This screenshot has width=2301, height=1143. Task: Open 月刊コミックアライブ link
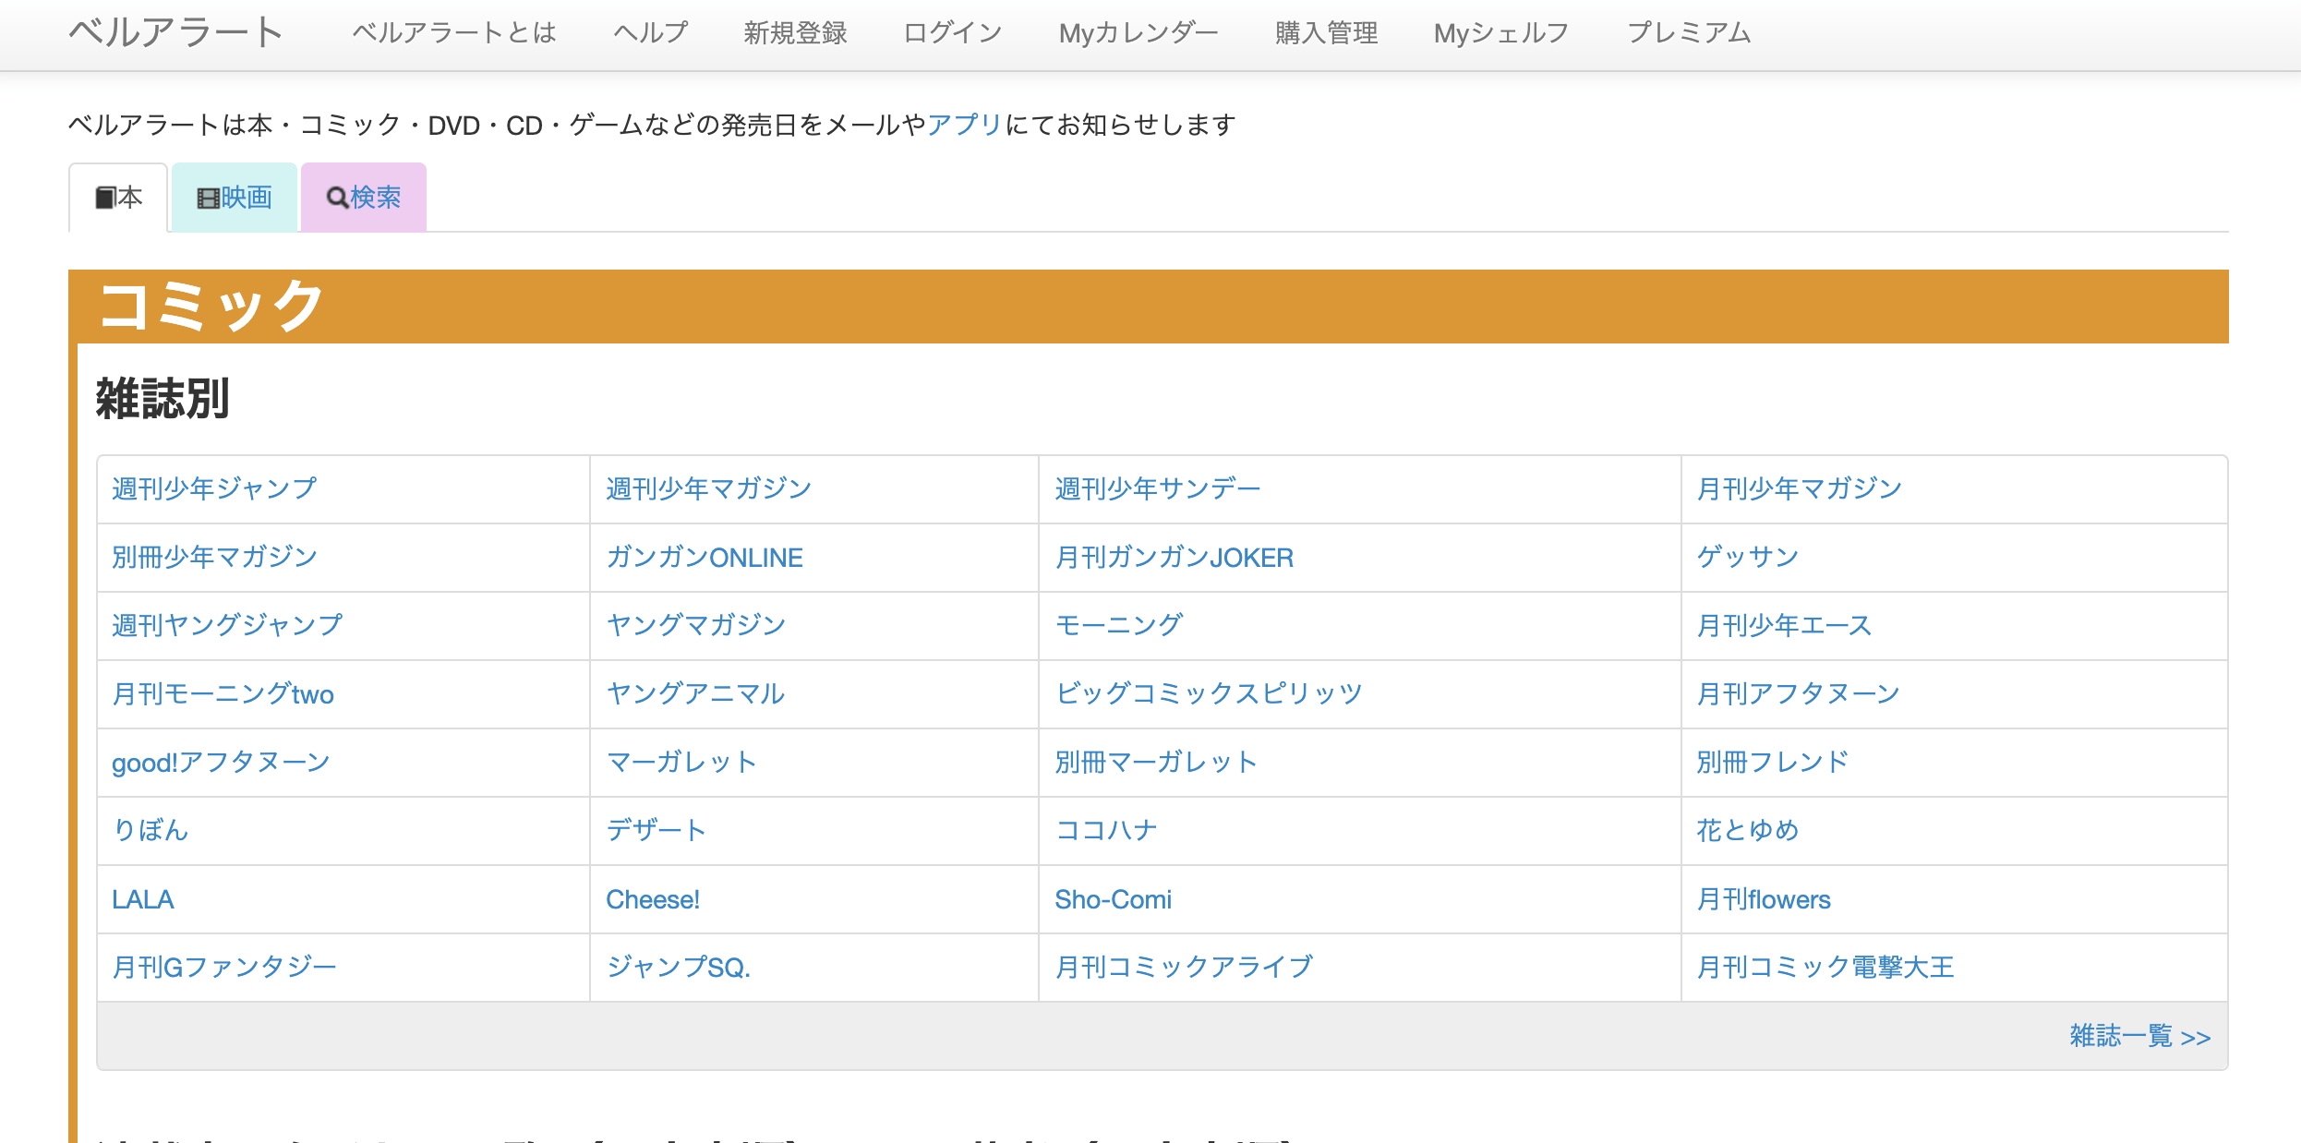(x=1184, y=967)
